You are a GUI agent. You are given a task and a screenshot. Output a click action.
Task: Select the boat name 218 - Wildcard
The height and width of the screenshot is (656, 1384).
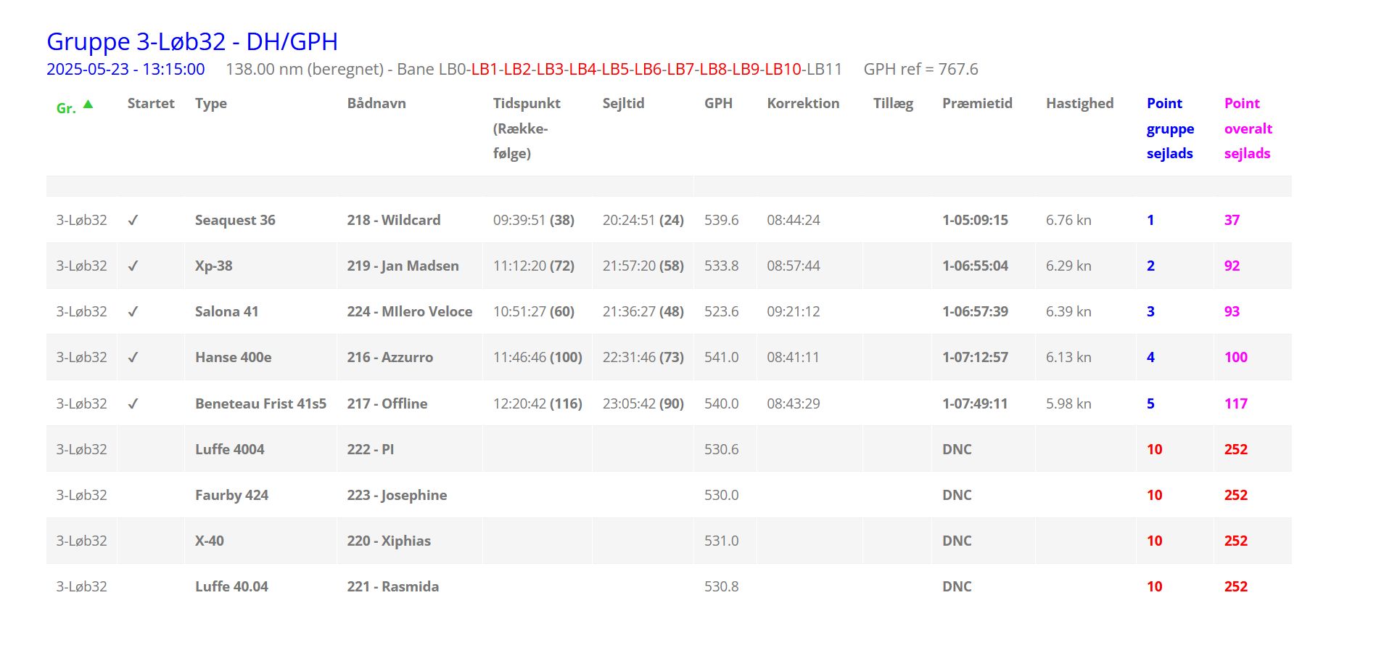pyautogui.click(x=393, y=220)
